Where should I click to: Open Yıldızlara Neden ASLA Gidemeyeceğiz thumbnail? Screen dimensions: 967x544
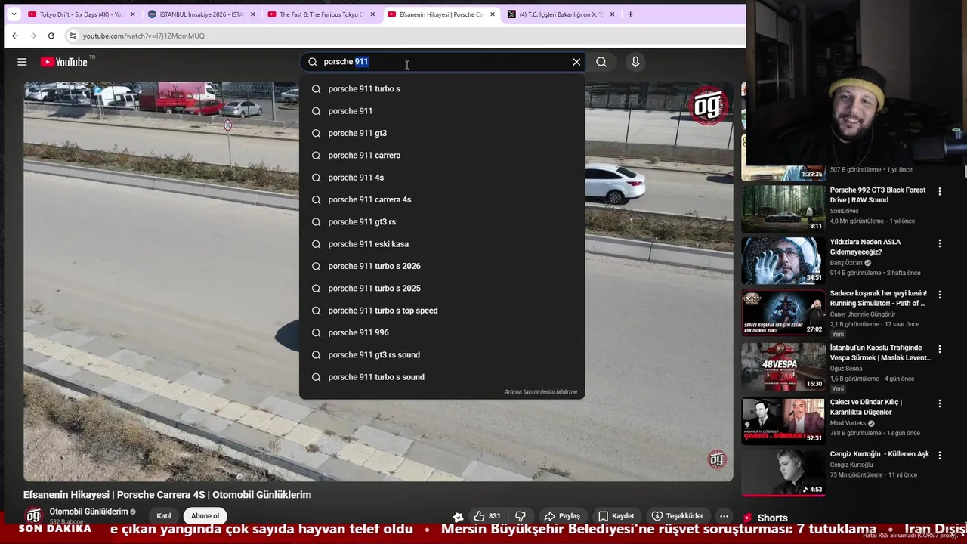[x=783, y=261]
